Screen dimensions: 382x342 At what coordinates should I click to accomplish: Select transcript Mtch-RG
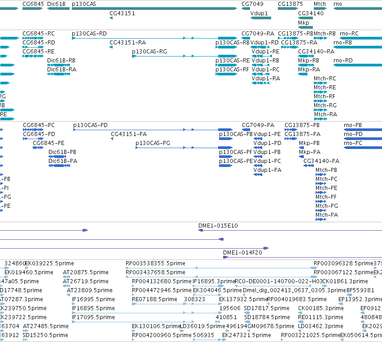[325, 105]
